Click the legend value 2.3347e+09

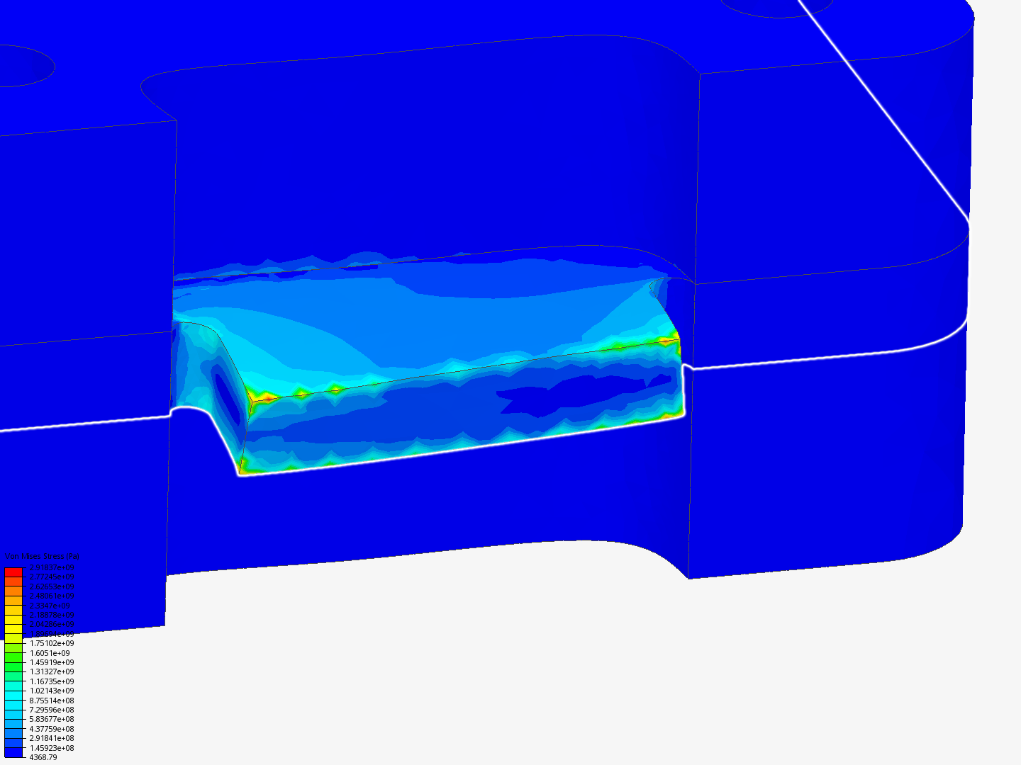pos(50,606)
